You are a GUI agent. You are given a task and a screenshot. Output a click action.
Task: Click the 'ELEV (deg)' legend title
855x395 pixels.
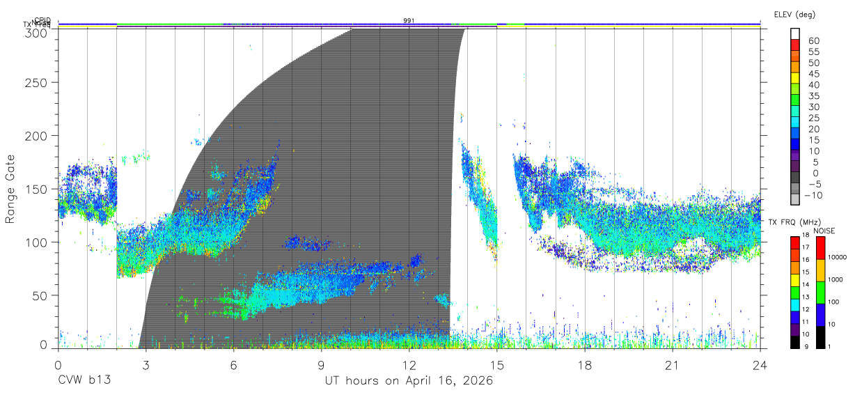click(794, 15)
